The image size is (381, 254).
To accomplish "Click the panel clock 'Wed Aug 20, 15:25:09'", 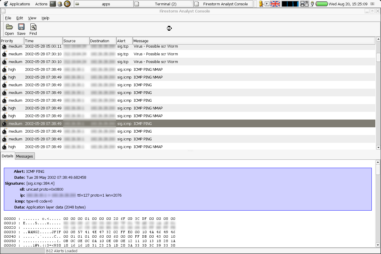I will 348,4.
